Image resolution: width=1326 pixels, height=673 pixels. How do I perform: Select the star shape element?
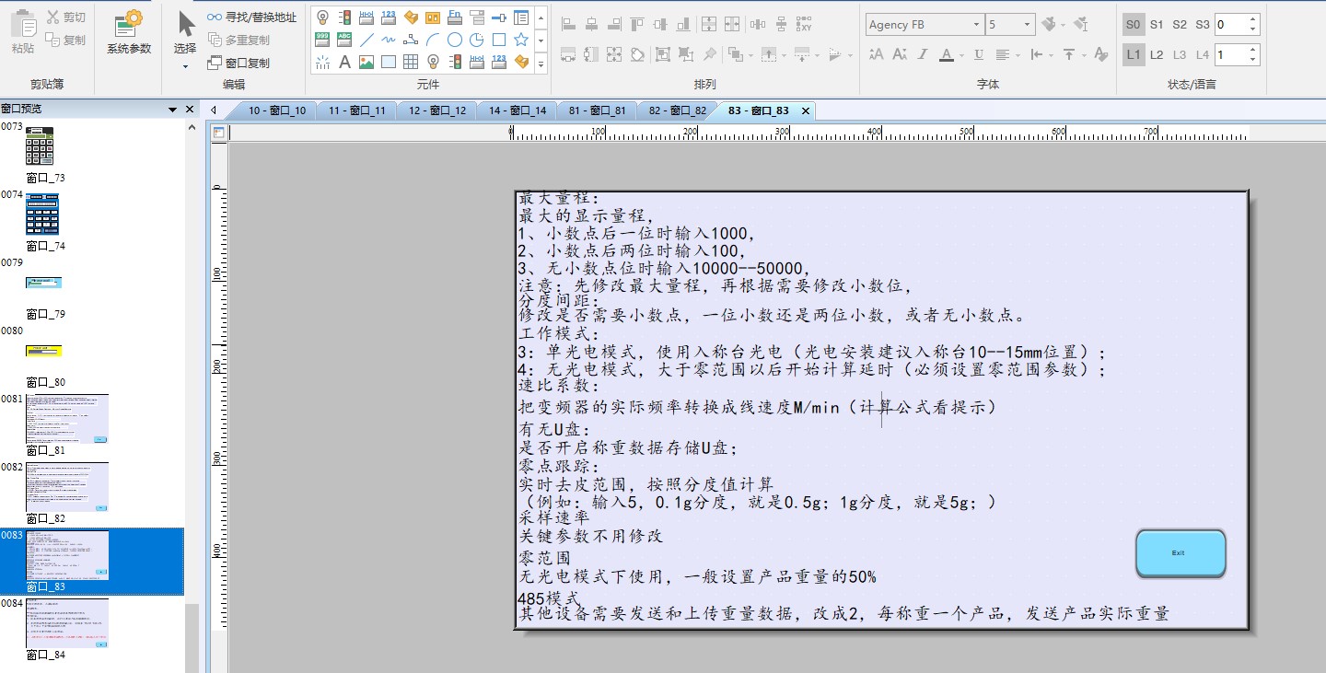(520, 40)
